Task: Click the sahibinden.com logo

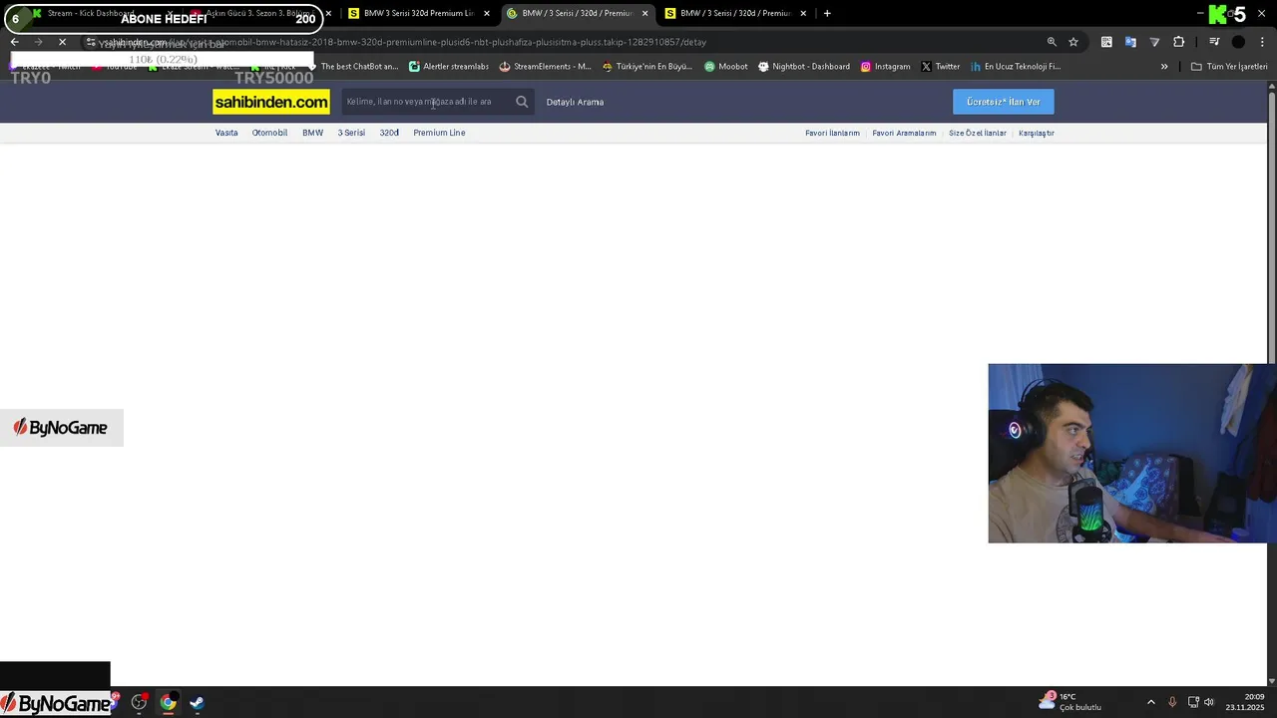Action: (271, 102)
